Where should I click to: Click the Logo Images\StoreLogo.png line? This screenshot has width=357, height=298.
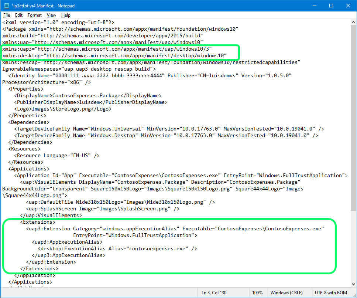pos(63,109)
